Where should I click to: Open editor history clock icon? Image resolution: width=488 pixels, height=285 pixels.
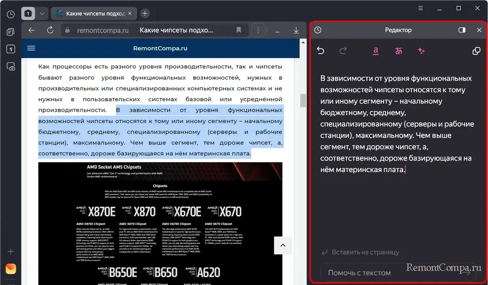coord(318,30)
